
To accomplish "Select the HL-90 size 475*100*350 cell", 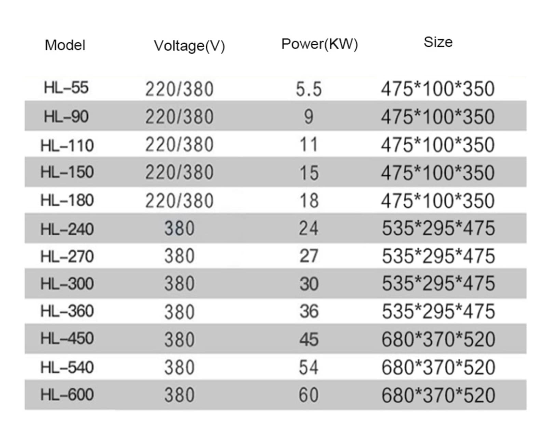I will click(438, 117).
